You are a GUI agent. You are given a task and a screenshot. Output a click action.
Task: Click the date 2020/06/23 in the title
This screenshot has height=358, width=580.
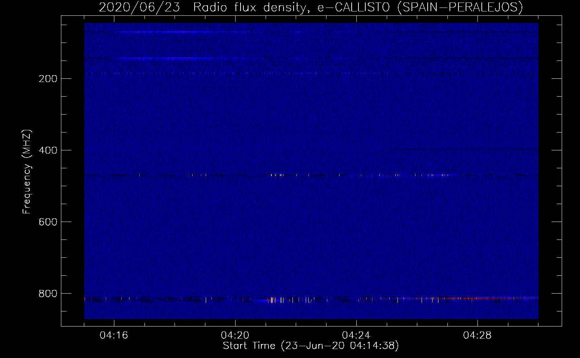139,7
